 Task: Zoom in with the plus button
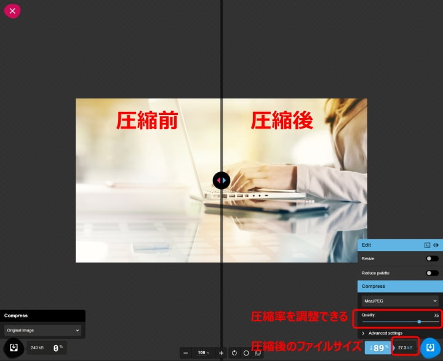(221, 353)
